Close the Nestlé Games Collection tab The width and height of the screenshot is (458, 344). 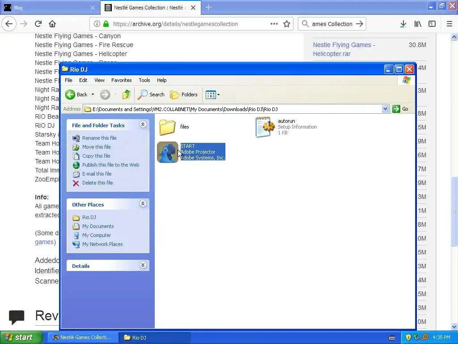pyautogui.click(x=193, y=8)
